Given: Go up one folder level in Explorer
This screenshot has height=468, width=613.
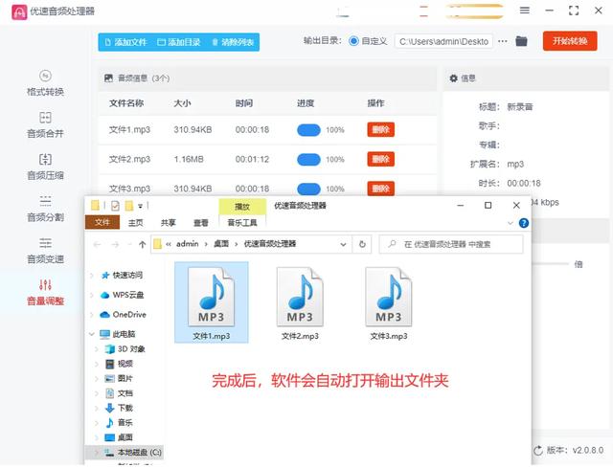Looking at the screenshot, I should click(x=143, y=245).
